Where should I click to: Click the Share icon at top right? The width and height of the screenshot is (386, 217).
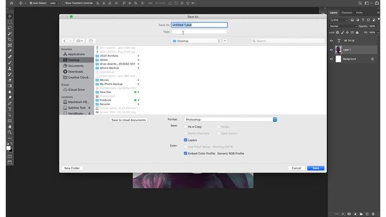click(376, 3)
